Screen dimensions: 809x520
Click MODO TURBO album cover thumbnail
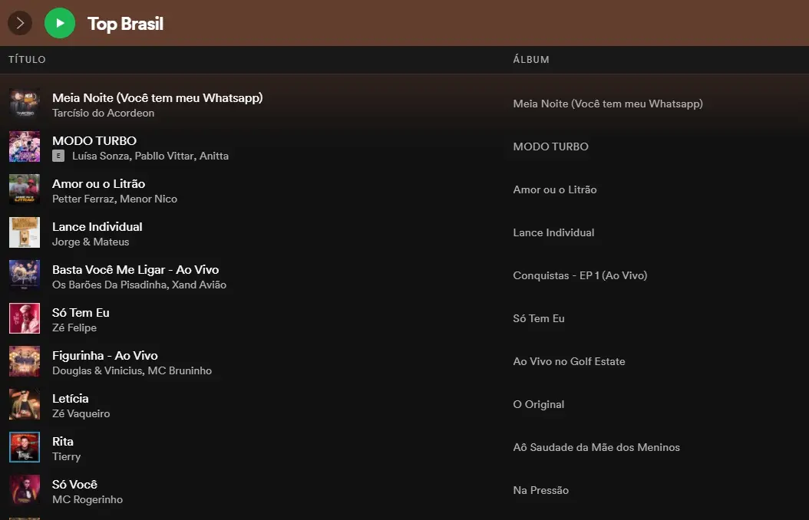click(25, 146)
